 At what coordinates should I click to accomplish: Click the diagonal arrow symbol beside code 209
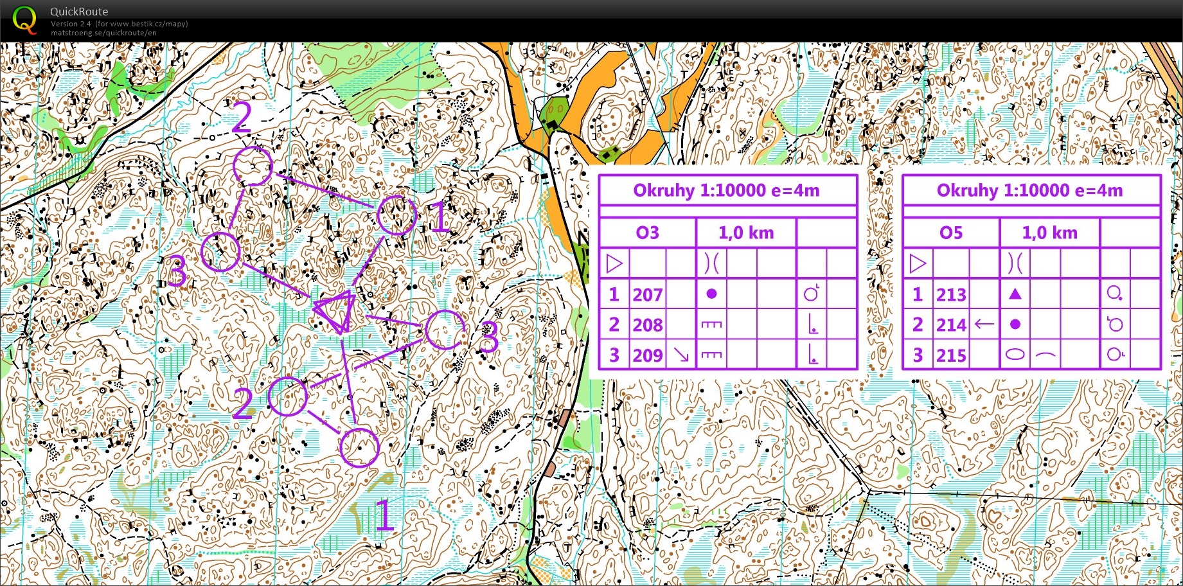(680, 355)
